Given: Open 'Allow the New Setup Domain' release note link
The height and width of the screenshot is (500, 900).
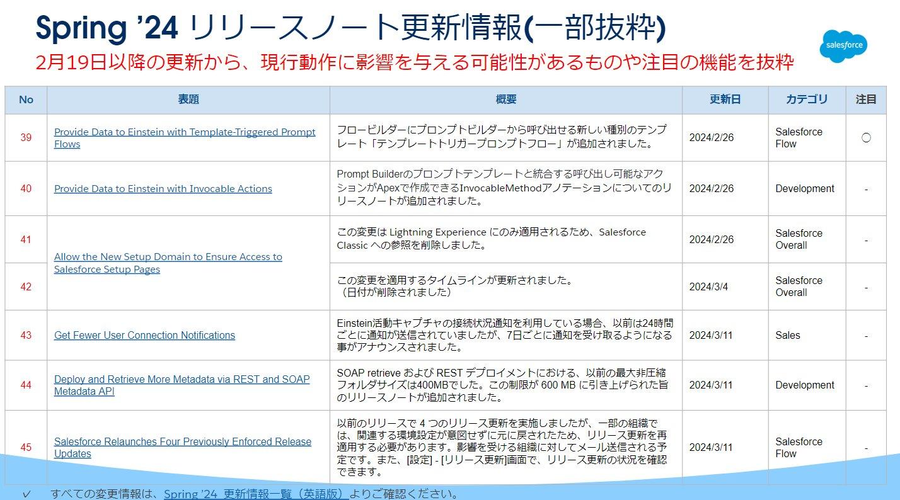Looking at the screenshot, I should click(168, 263).
